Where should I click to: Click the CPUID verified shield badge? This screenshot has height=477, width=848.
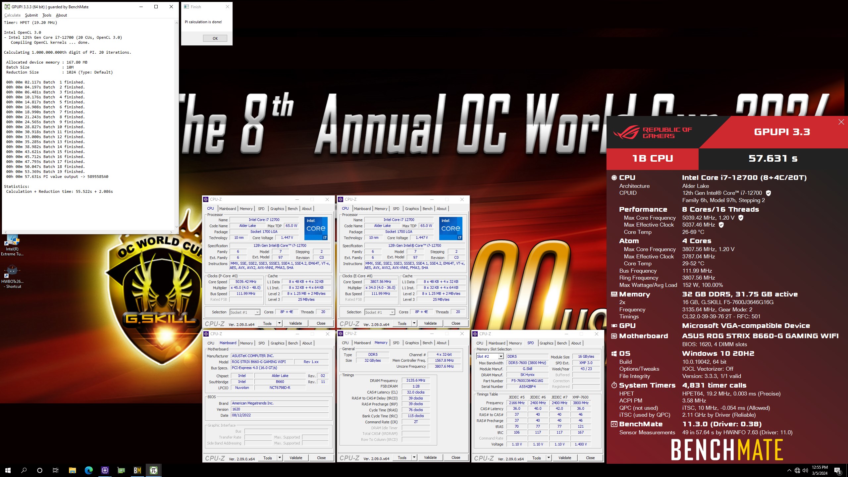click(x=768, y=193)
